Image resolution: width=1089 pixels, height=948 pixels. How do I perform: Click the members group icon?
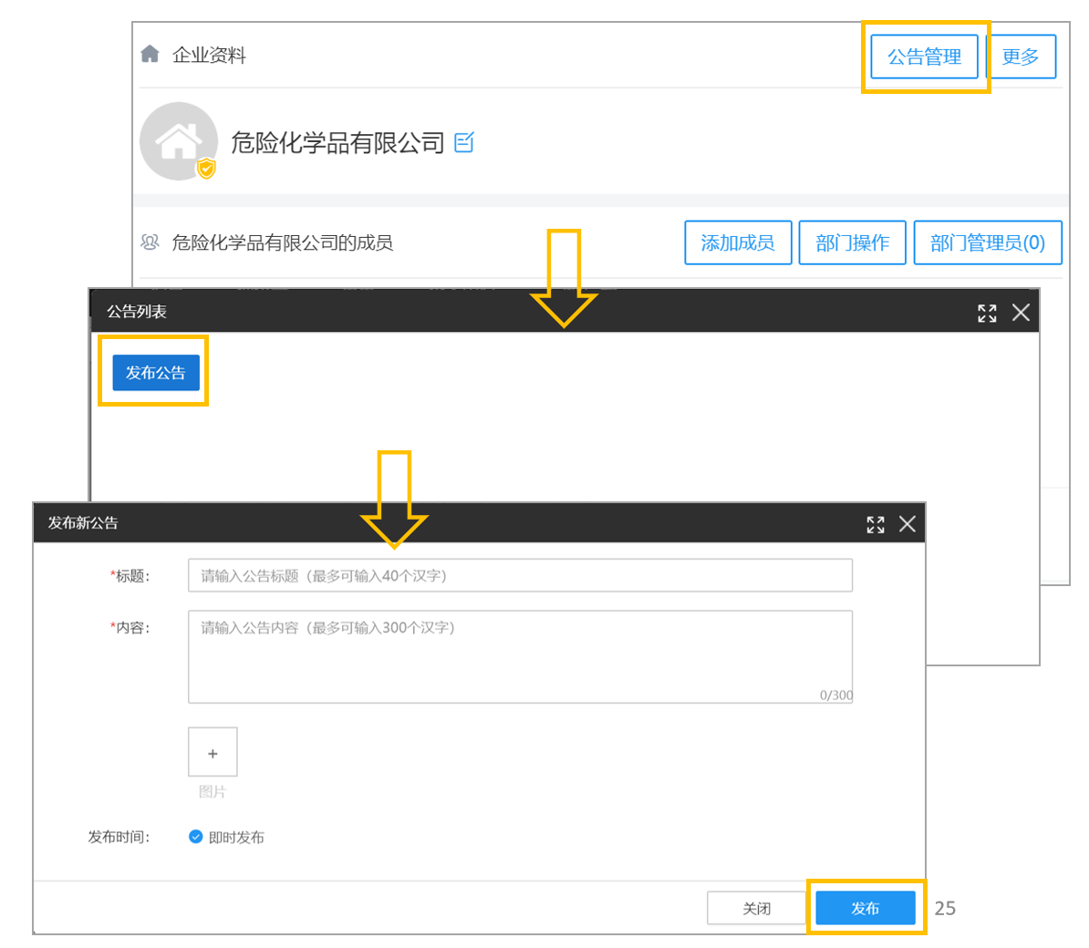coord(150,242)
